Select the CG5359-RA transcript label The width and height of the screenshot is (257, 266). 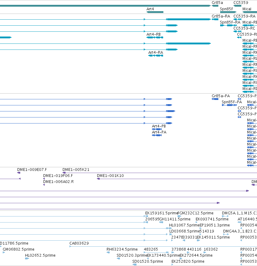tap(244, 16)
